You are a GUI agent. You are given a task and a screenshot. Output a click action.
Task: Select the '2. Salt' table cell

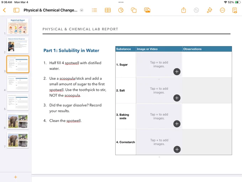(126, 90)
